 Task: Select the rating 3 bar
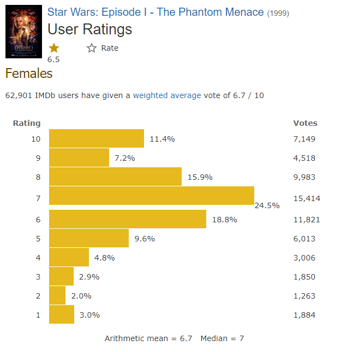point(61,276)
